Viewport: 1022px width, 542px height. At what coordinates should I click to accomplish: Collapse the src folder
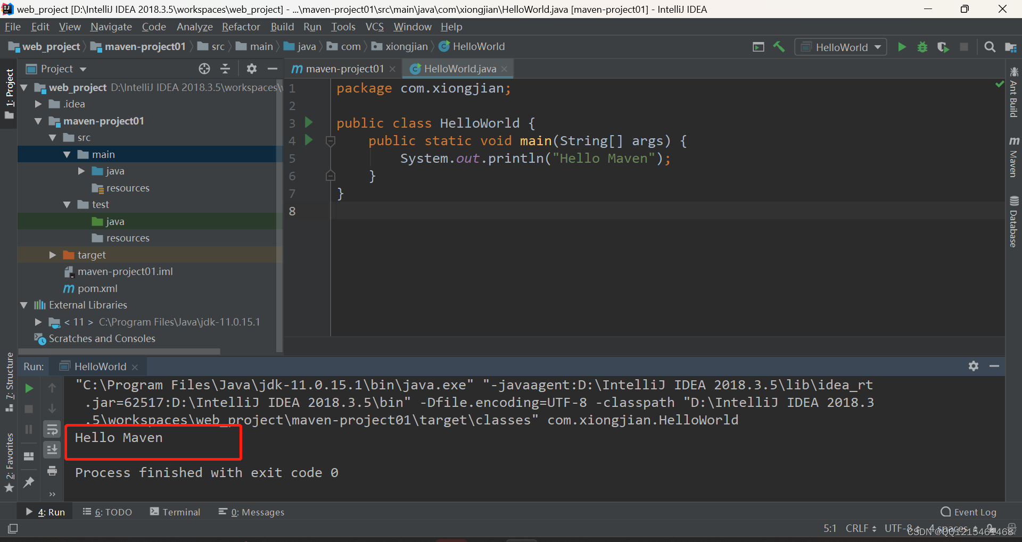tap(52, 138)
